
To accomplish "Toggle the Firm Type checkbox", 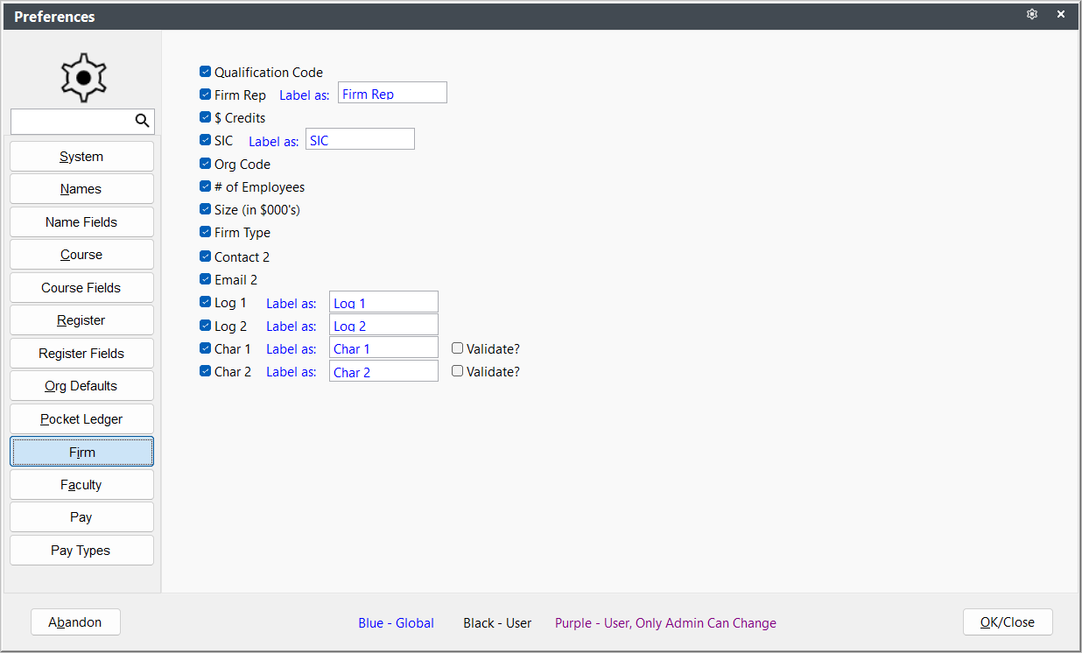I will (x=206, y=231).
